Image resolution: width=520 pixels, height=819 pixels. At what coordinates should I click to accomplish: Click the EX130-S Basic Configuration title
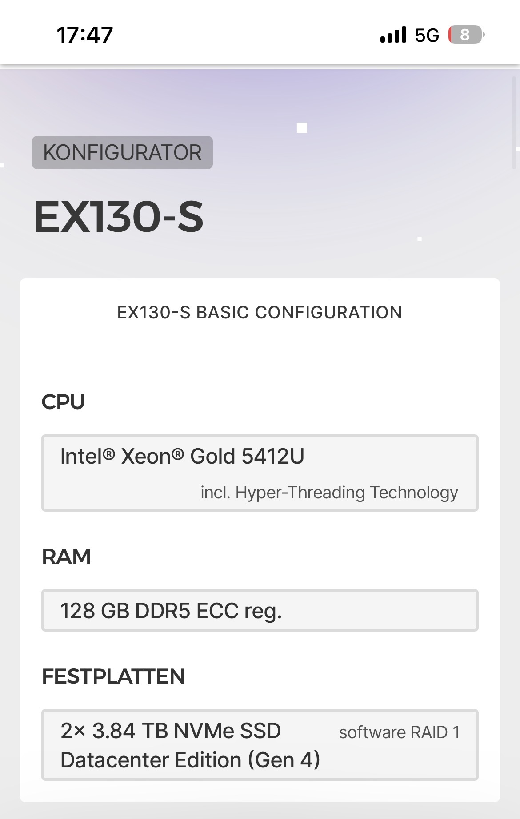tap(260, 312)
